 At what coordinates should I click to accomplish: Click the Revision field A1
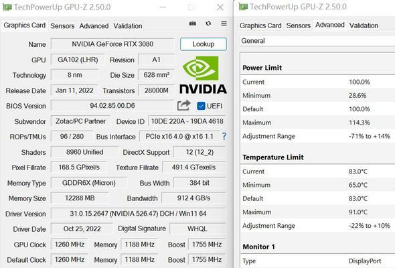pyautogui.click(x=156, y=60)
